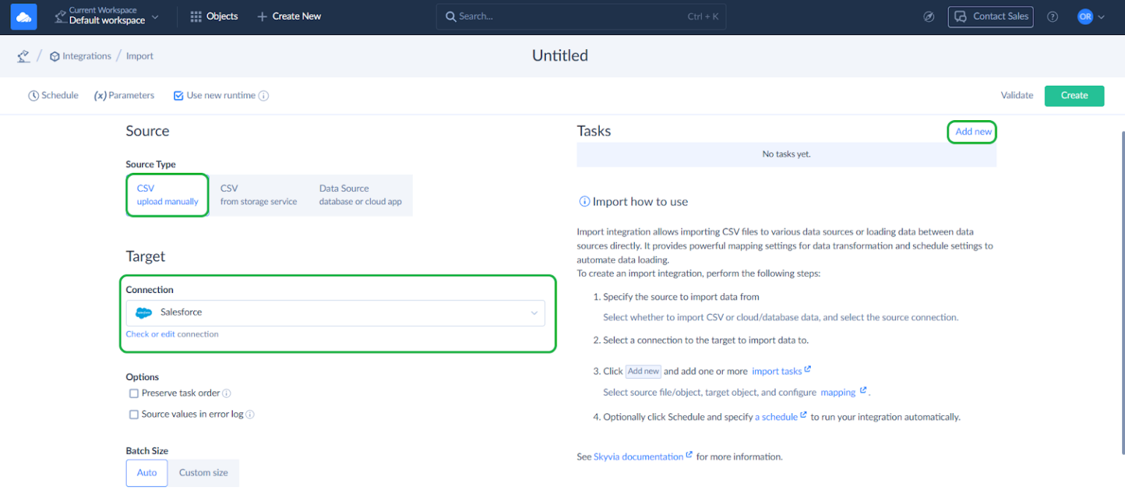Click the OR user avatar icon
1125x501 pixels.
(1085, 17)
